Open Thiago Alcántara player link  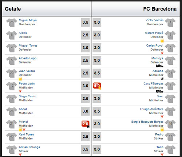[151, 109]
